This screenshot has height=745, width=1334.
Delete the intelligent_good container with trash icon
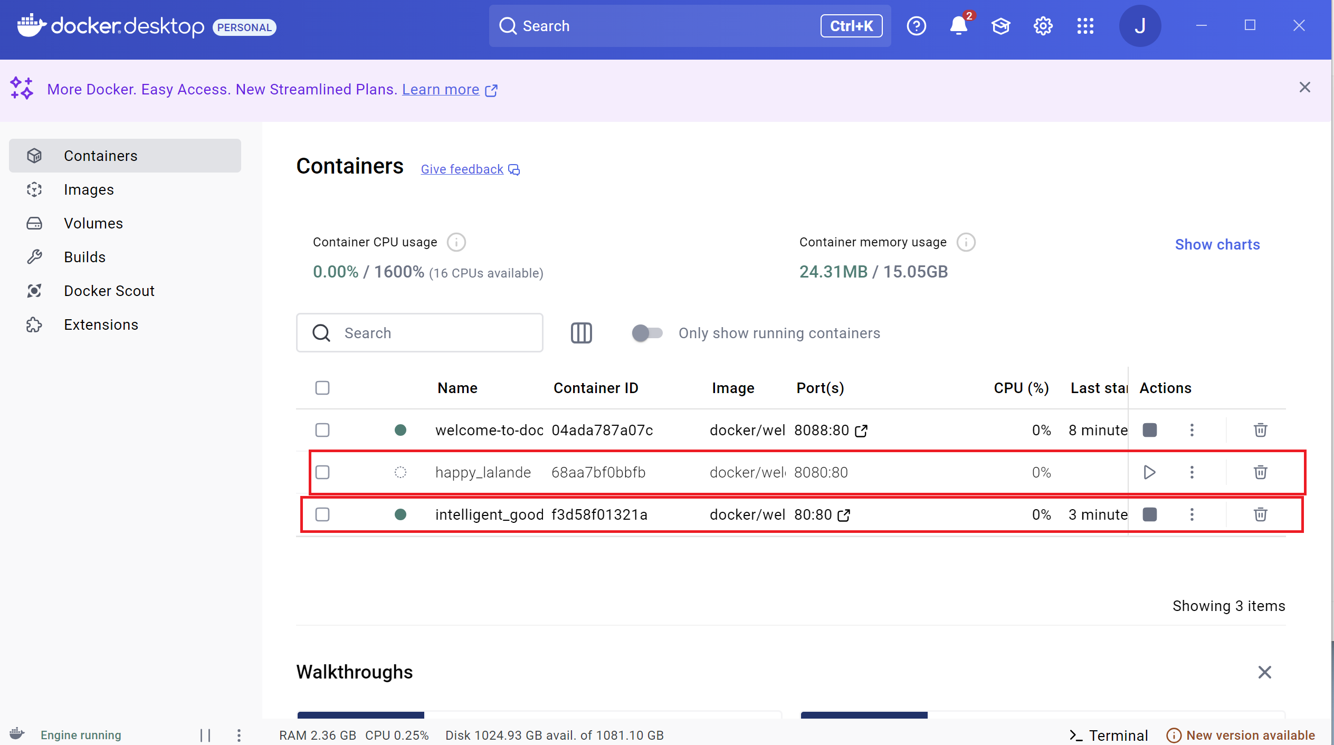[1260, 514]
